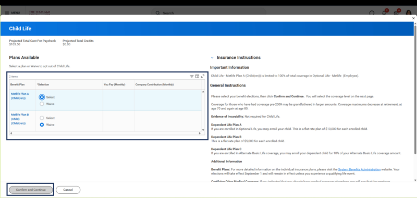This screenshot has width=417, height=198.
Task: Choose Select for Metlife Plan B
Action: click(42, 118)
